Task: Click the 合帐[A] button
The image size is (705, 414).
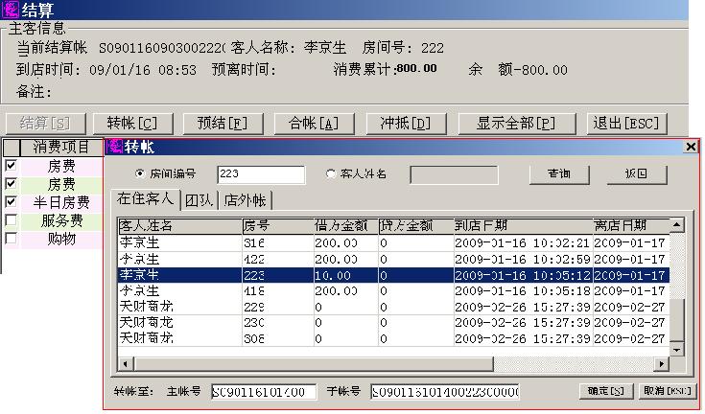Action: click(307, 124)
